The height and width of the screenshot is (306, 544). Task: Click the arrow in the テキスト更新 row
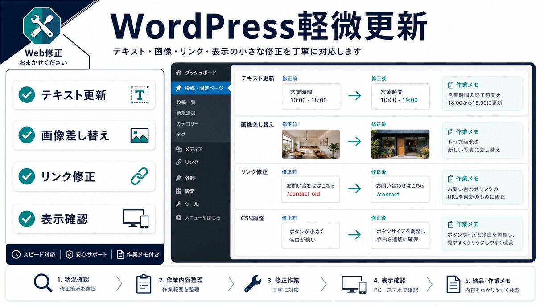pos(354,96)
